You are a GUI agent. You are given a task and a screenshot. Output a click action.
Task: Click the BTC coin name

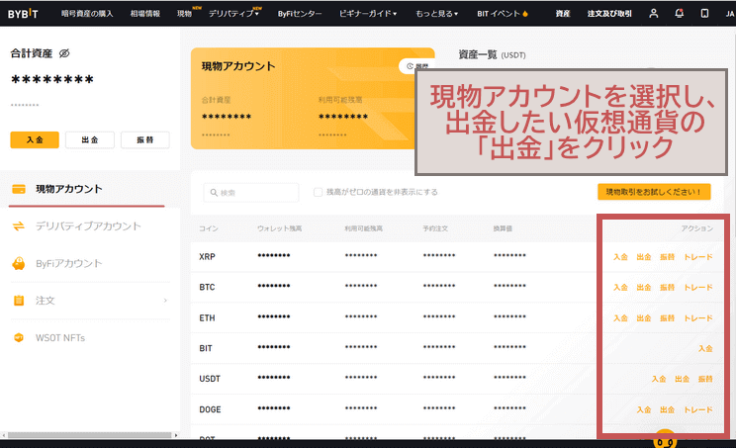(207, 287)
